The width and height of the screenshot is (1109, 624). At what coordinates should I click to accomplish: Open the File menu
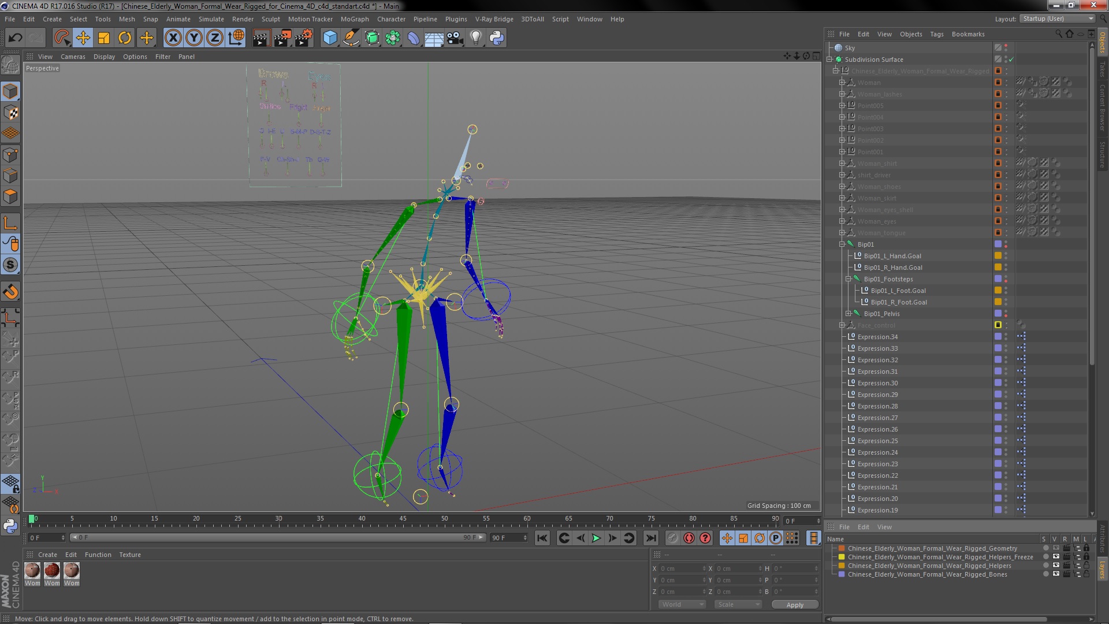point(10,19)
